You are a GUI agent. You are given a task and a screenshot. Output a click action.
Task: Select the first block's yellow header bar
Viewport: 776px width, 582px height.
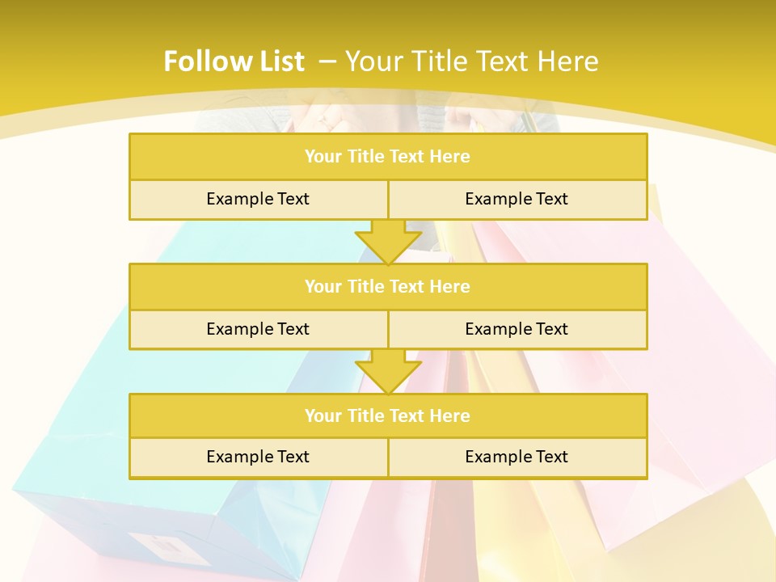[388, 157]
